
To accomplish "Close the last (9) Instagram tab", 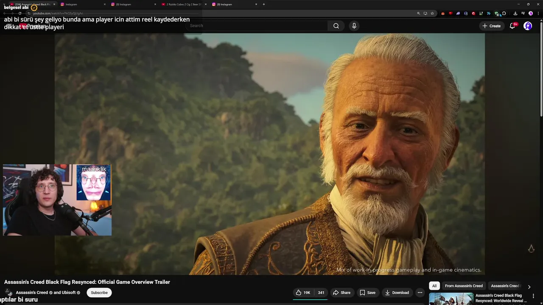I will click(256, 4).
